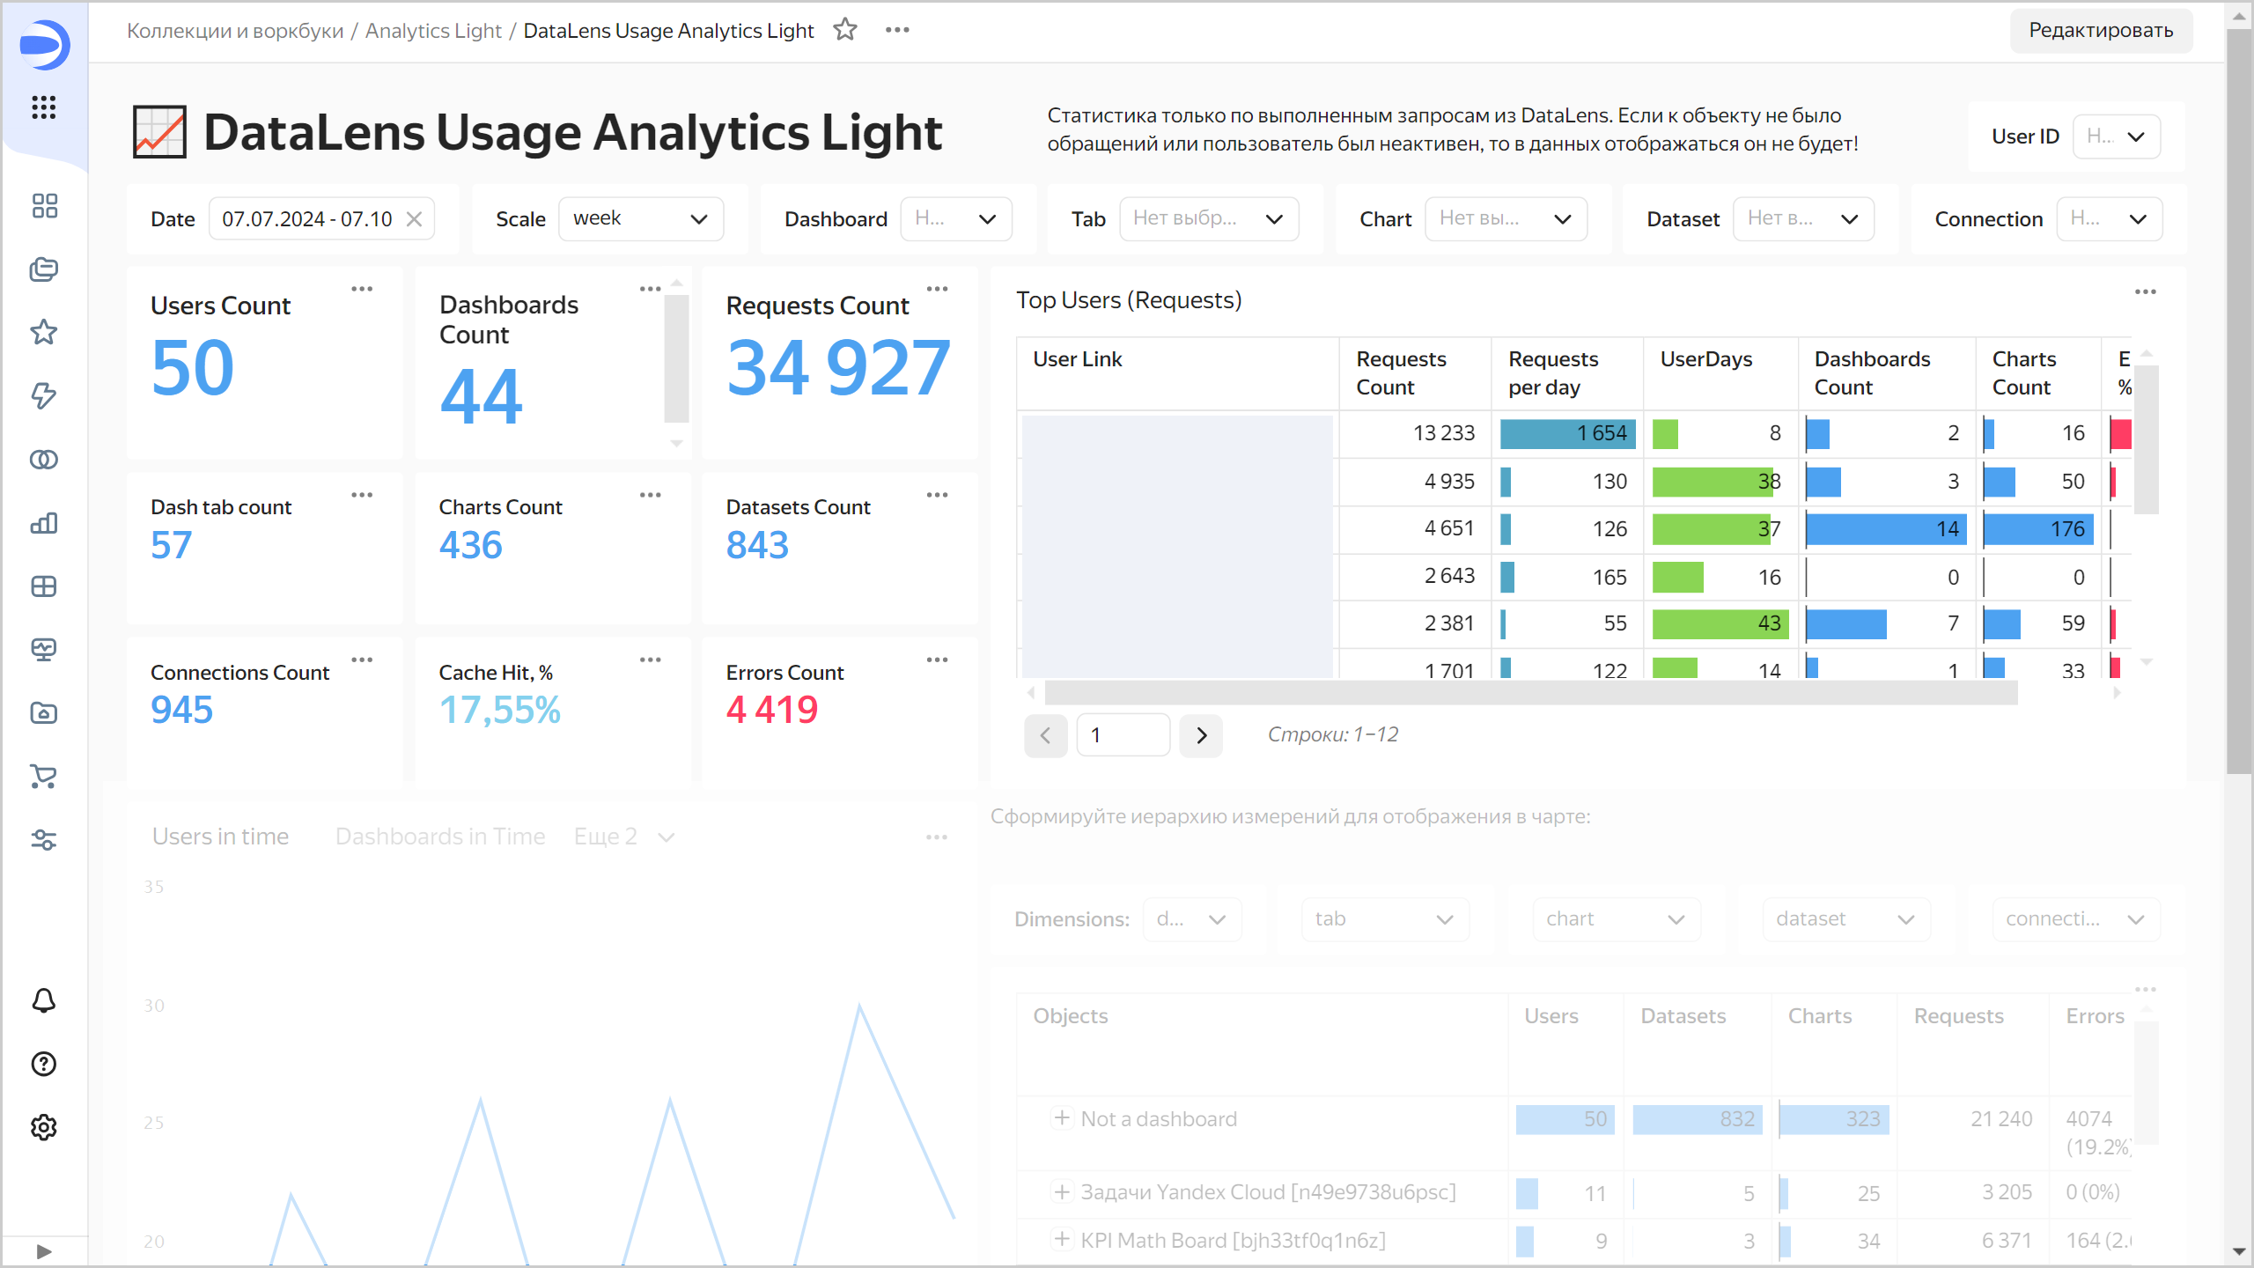Clear the selected date range filter
Screen dimensions: 2254x1268
(414, 218)
